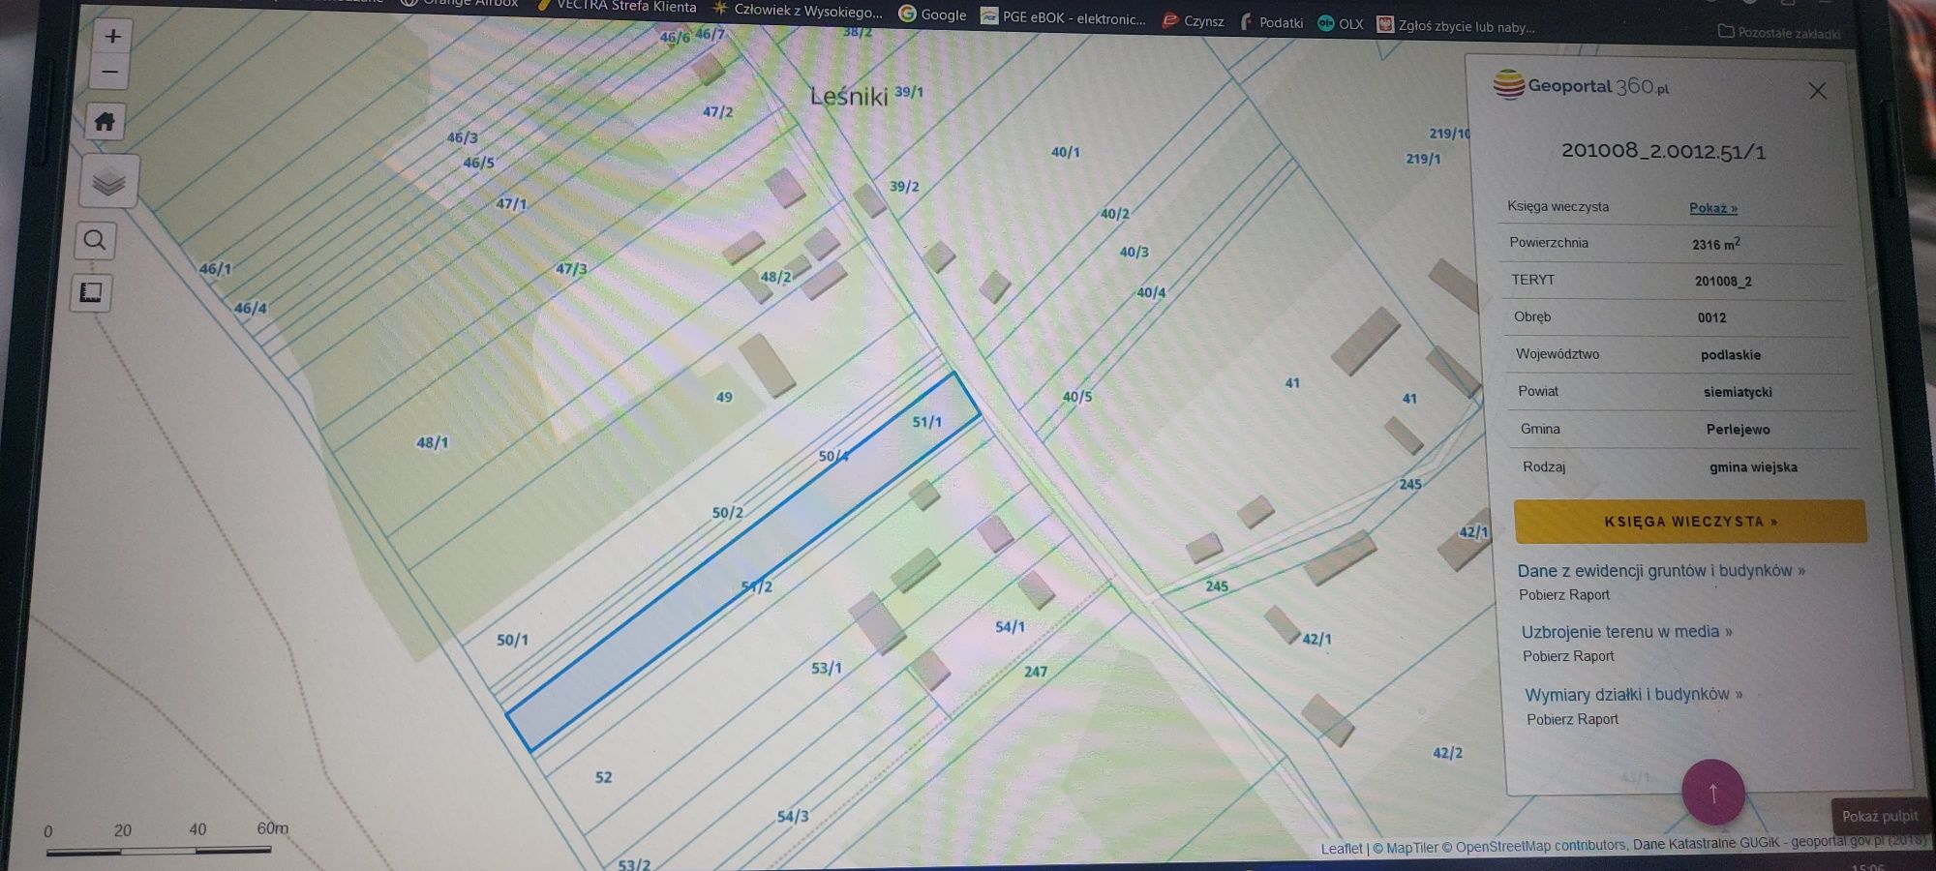1936x871 pixels.
Task: Click the Obręb value 0012
Action: click(x=1711, y=317)
